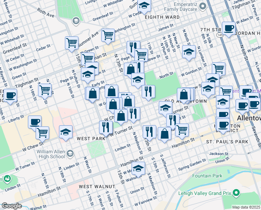
Task: Select the route 145 highway shield
Action: click(219, 35)
